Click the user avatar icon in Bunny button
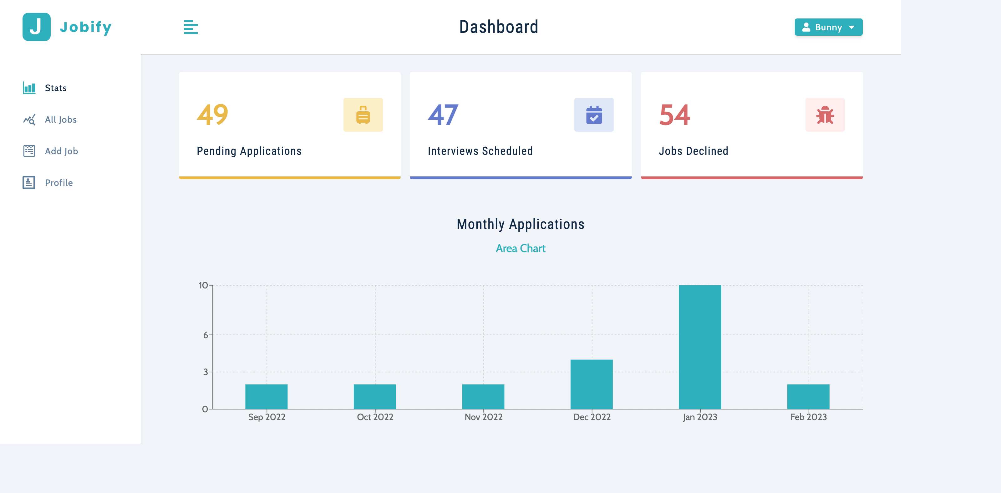The height and width of the screenshot is (493, 1001). [806, 27]
